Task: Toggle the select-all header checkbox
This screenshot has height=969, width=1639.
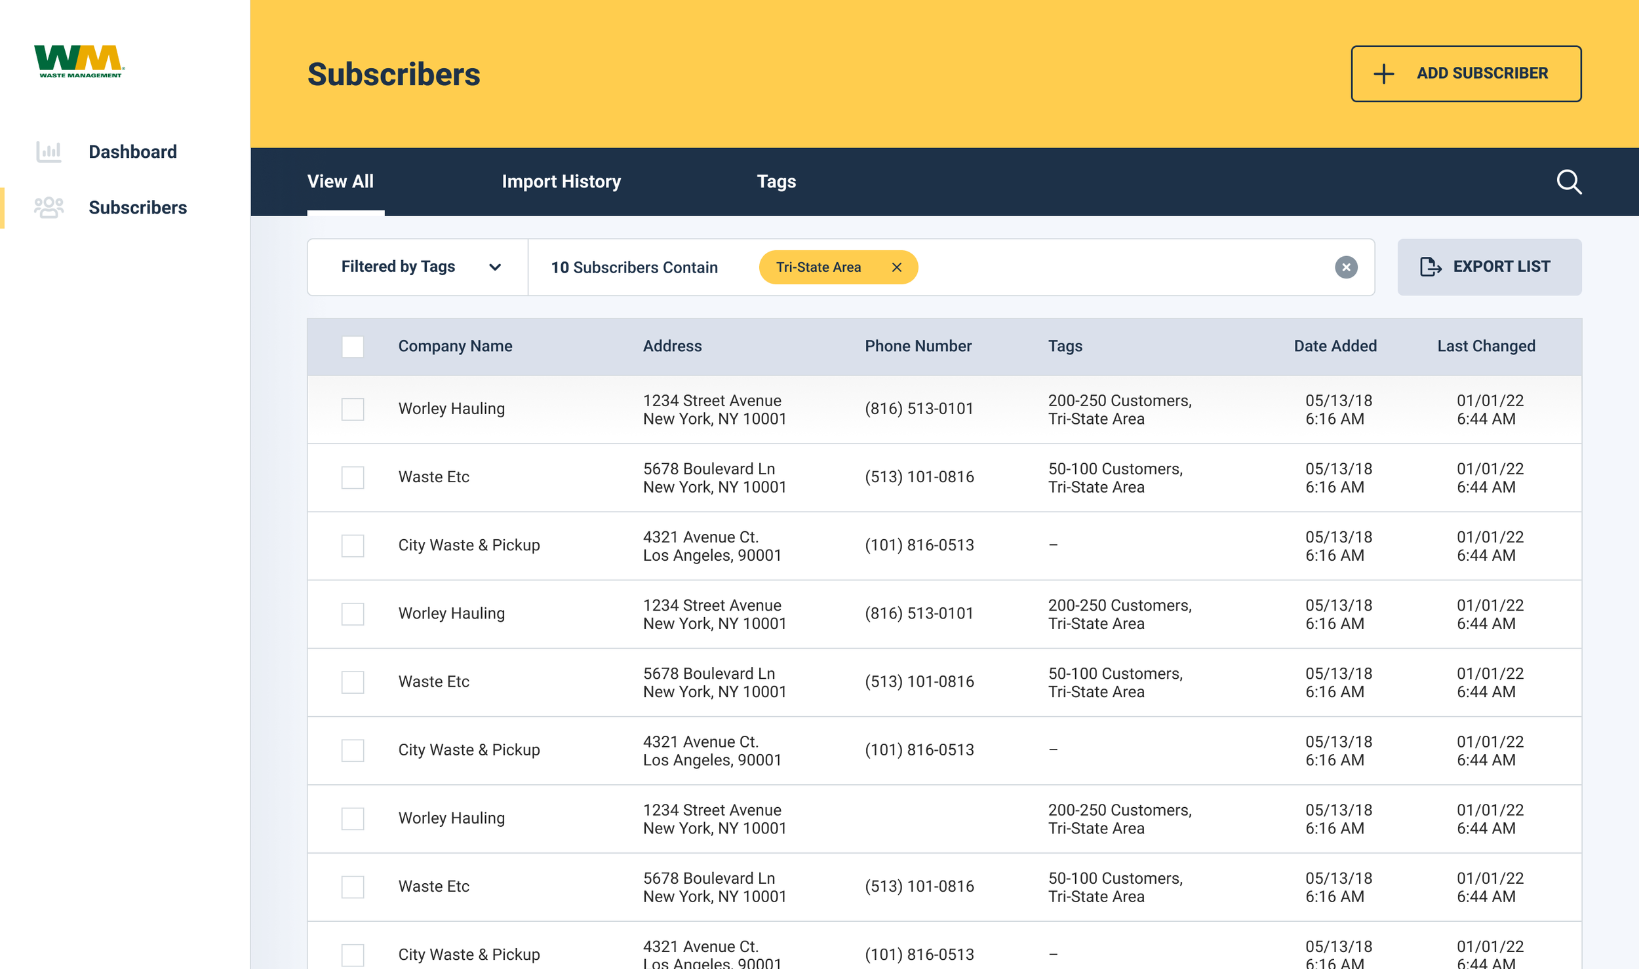Action: (x=353, y=347)
